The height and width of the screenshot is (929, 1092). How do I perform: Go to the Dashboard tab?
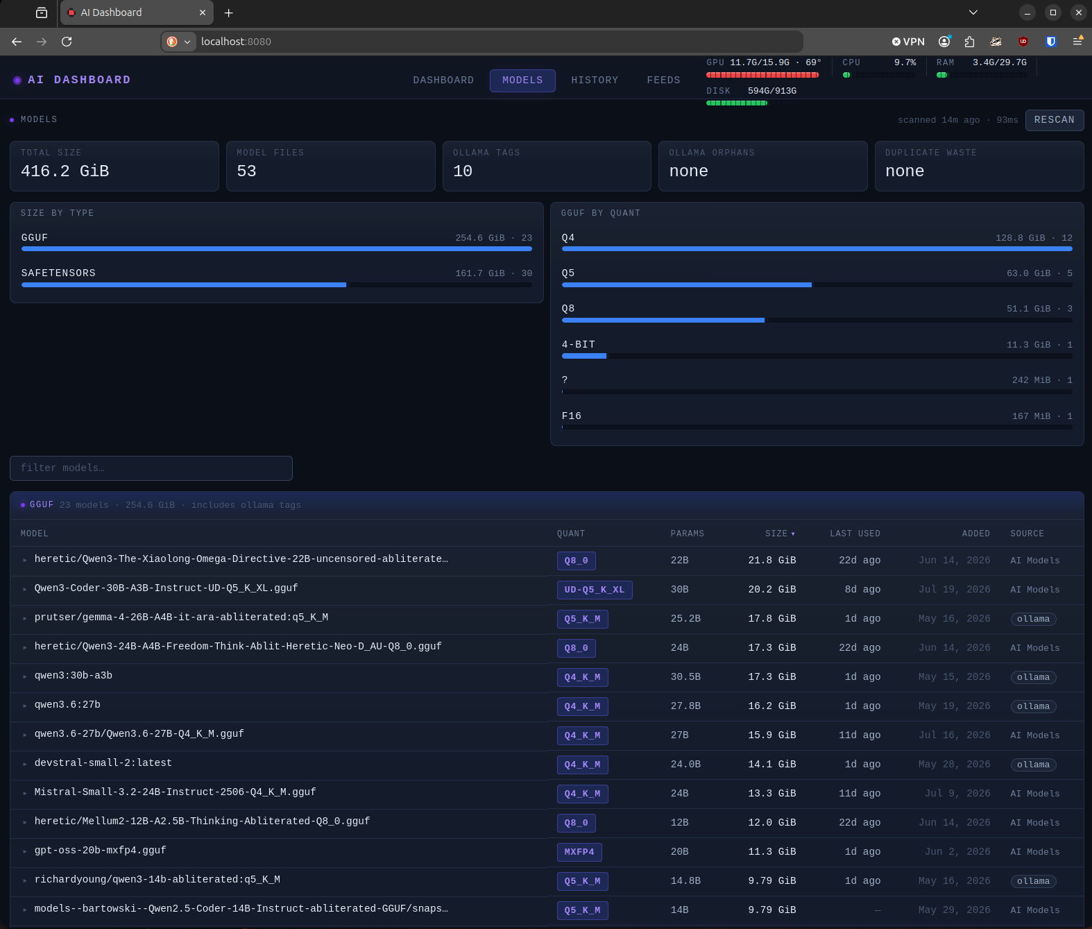click(443, 80)
